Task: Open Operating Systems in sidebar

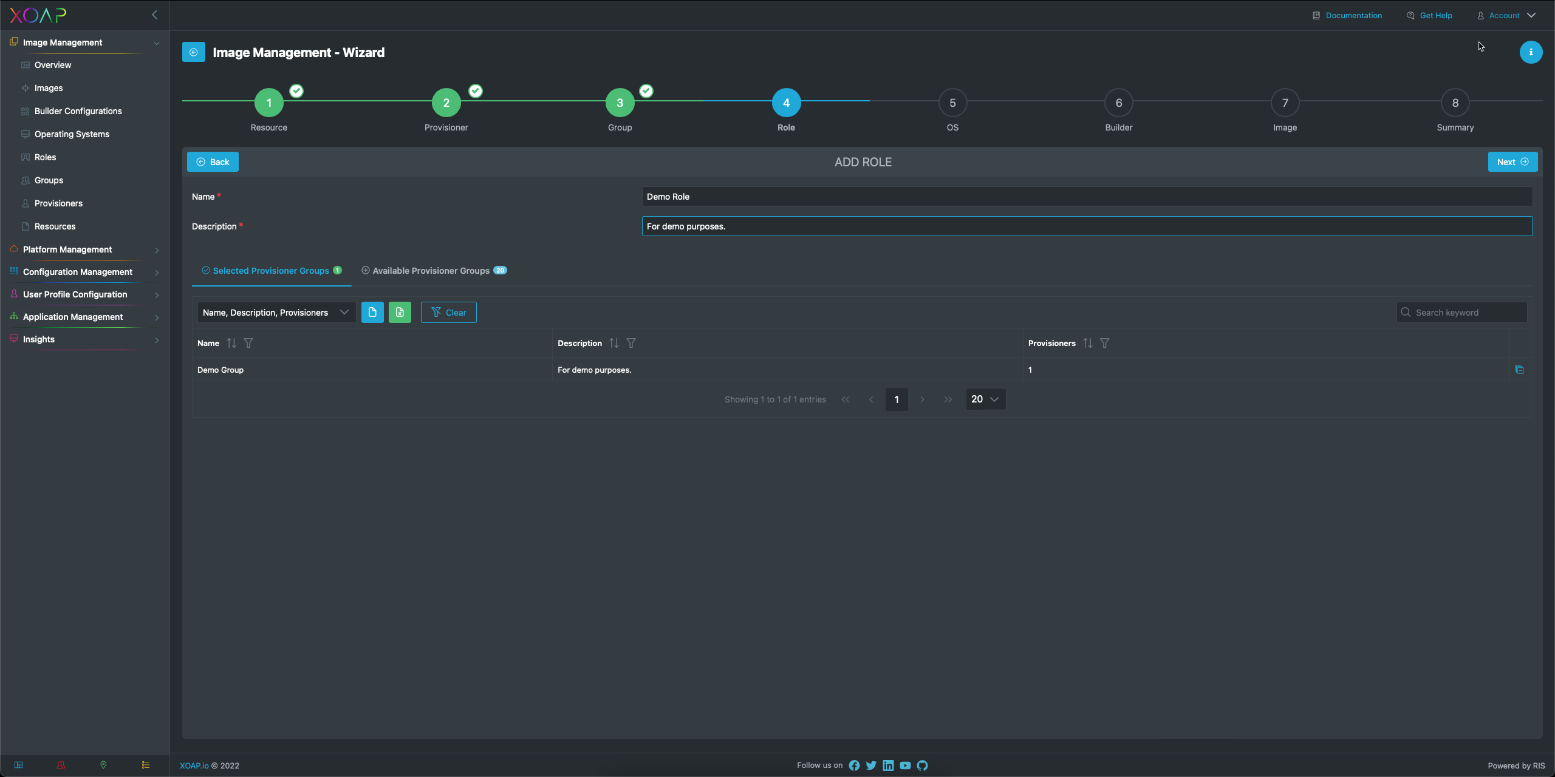Action: point(72,134)
